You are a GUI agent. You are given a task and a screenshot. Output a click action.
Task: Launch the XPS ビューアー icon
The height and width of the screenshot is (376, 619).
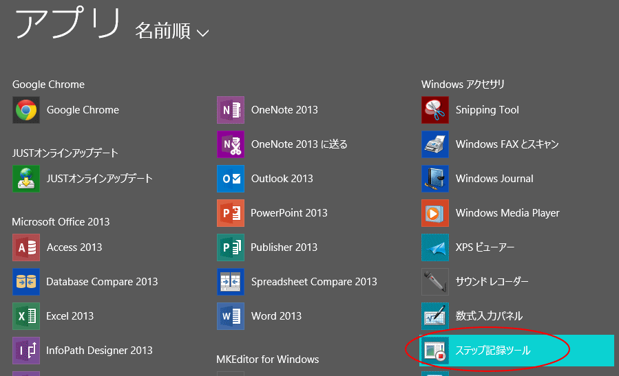pos(435,247)
